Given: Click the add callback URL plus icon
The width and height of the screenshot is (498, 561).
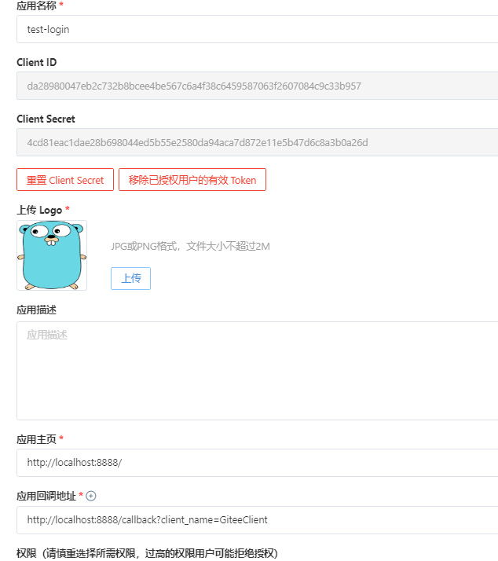Looking at the screenshot, I should (91, 496).
